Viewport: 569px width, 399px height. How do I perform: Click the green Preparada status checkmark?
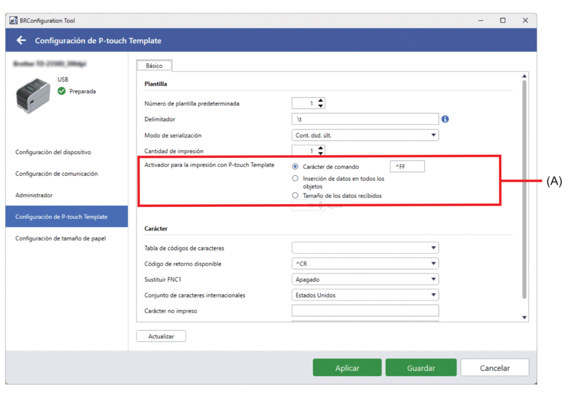click(62, 91)
